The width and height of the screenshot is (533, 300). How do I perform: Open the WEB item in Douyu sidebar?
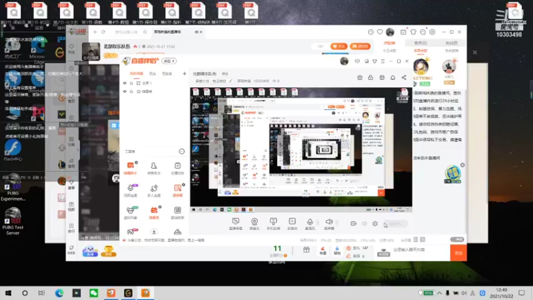click(x=71, y=250)
